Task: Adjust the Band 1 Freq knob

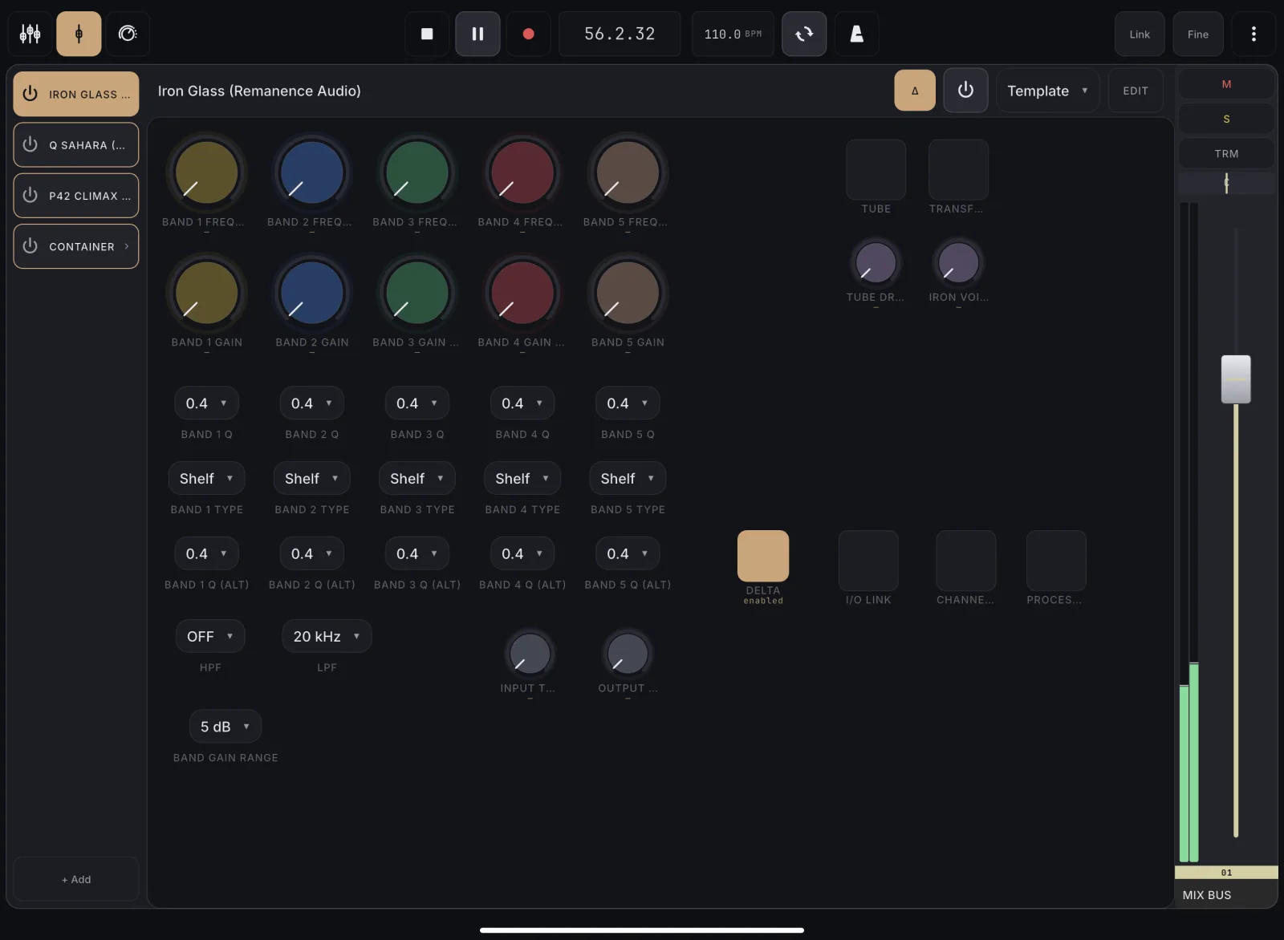Action: 206,172
